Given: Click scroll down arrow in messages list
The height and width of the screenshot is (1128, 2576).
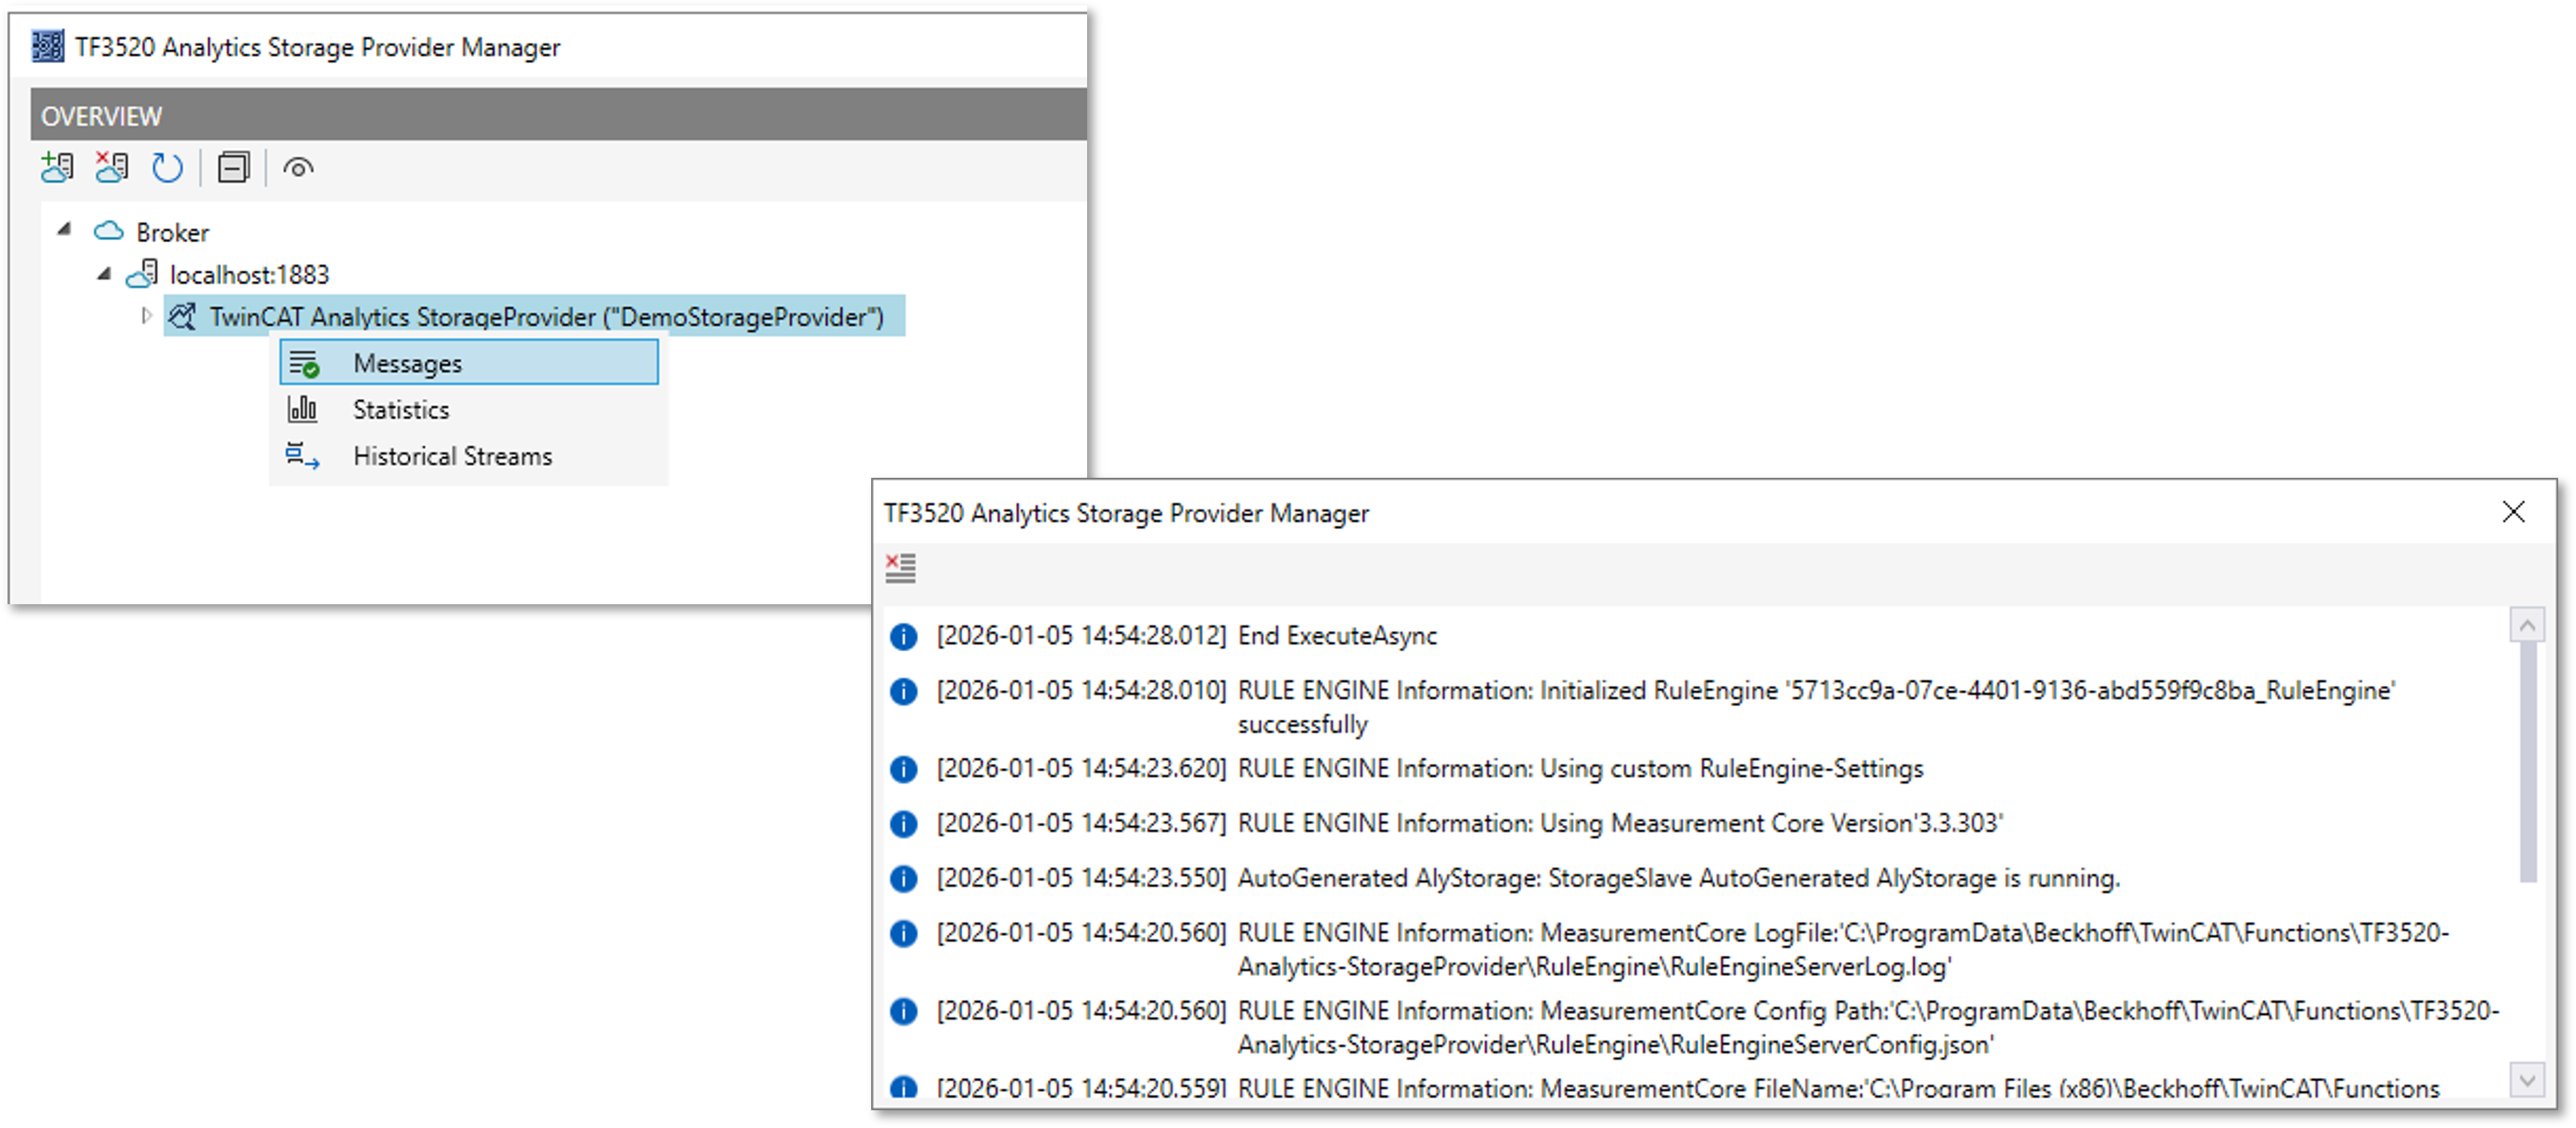Looking at the screenshot, I should [2528, 1079].
